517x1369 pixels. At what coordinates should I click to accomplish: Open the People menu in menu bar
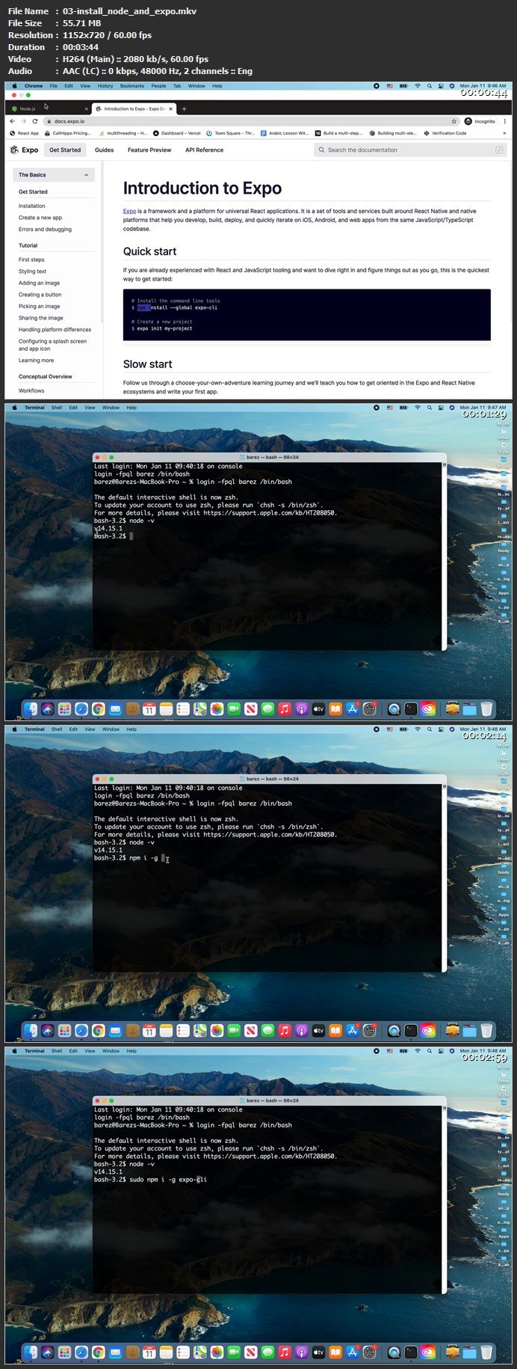pos(158,86)
